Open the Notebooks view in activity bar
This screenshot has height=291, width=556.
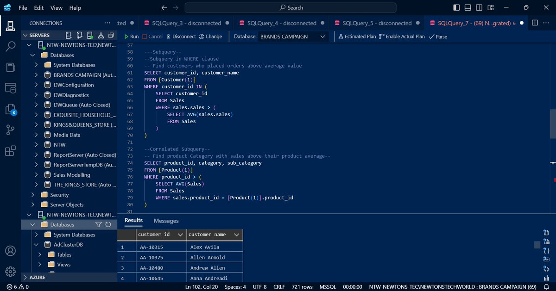click(x=10, y=67)
